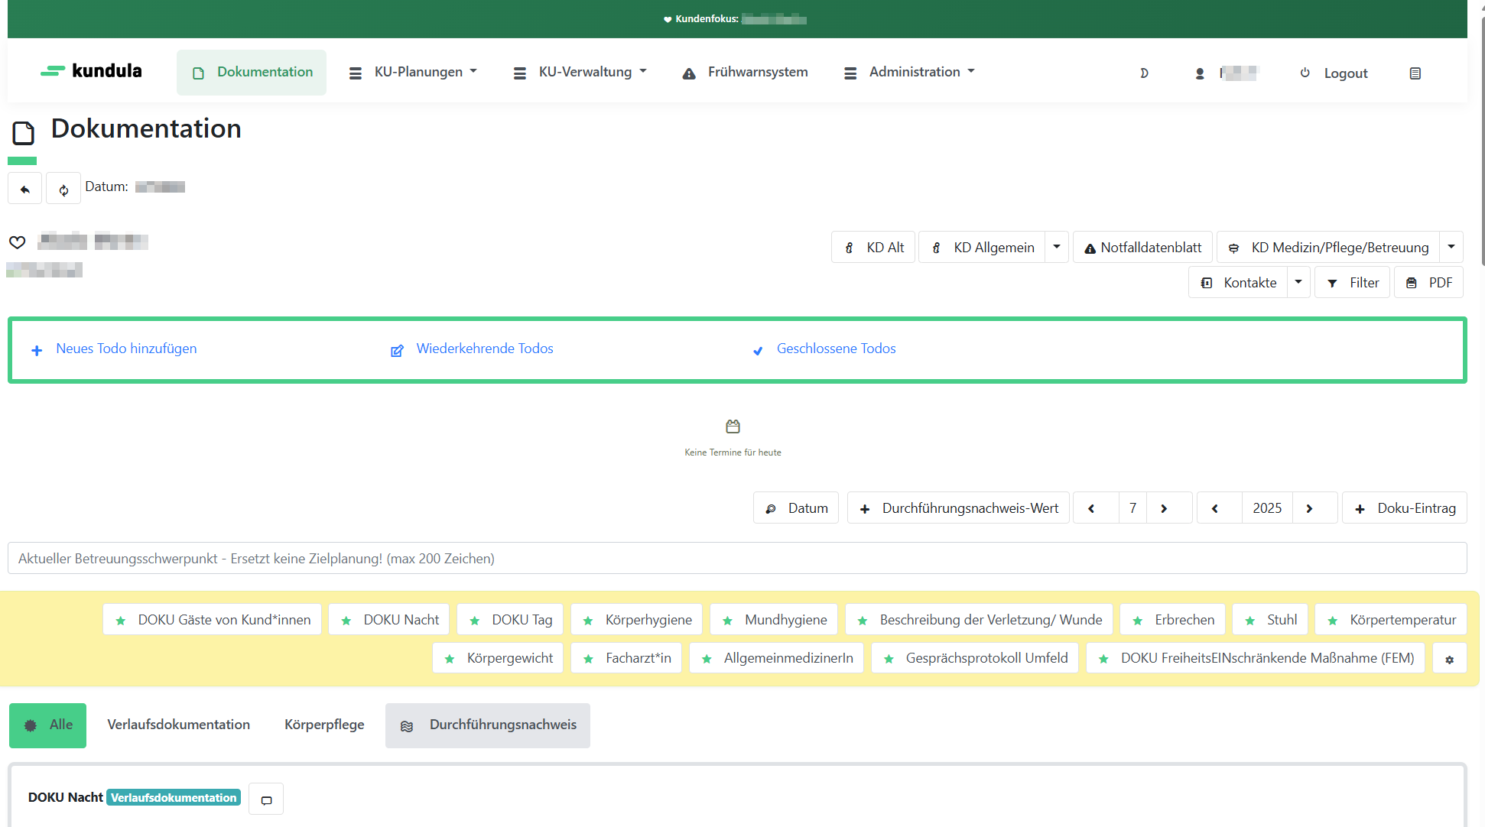Open quick-entry settings gear icon
The height and width of the screenshot is (827, 1485).
[1449, 659]
